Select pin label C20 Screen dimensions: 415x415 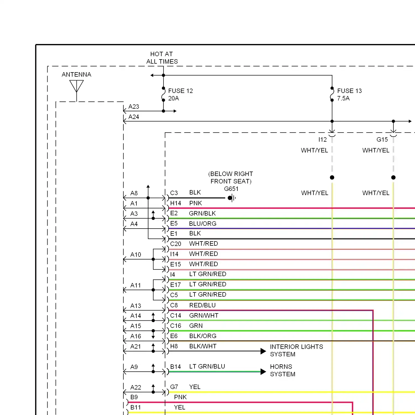(176, 244)
